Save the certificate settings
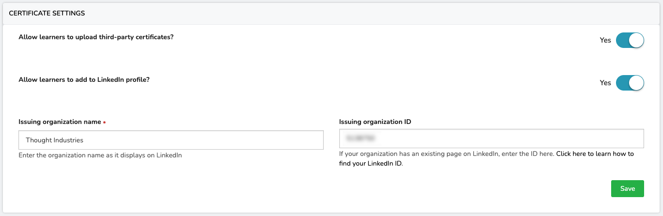Image resolution: width=663 pixels, height=216 pixels. coord(627,188)
